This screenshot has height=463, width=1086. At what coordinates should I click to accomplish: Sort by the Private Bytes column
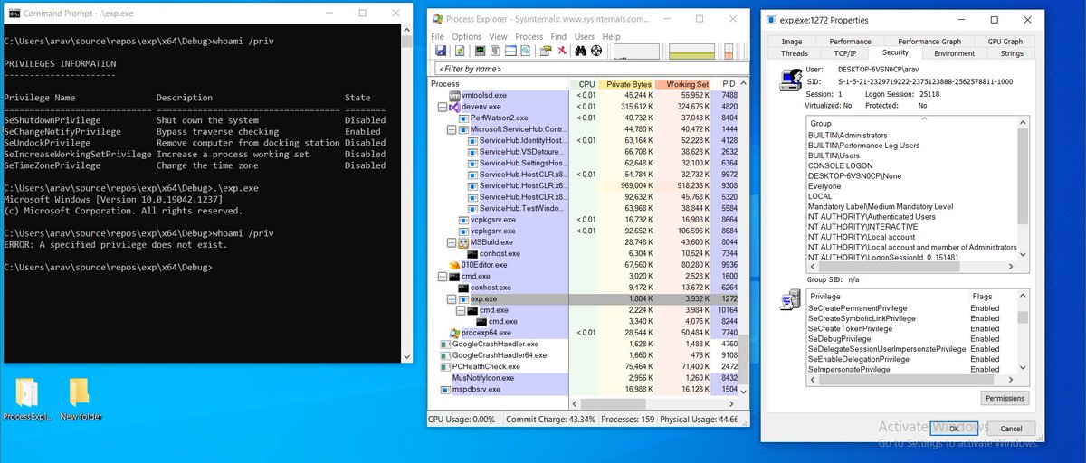(625, 84)
